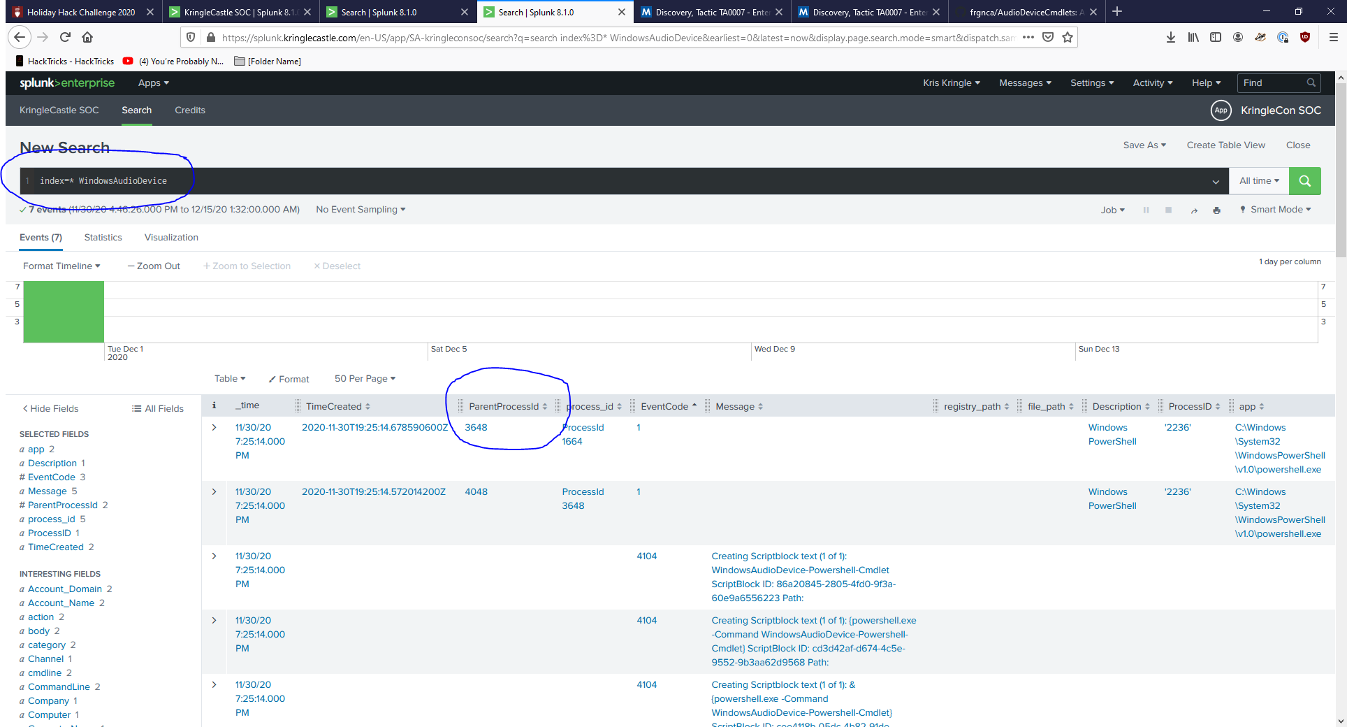Open the Apps menu
Image resolution: width=1347 pixels, height=727 pixels.
coord(154,83)
